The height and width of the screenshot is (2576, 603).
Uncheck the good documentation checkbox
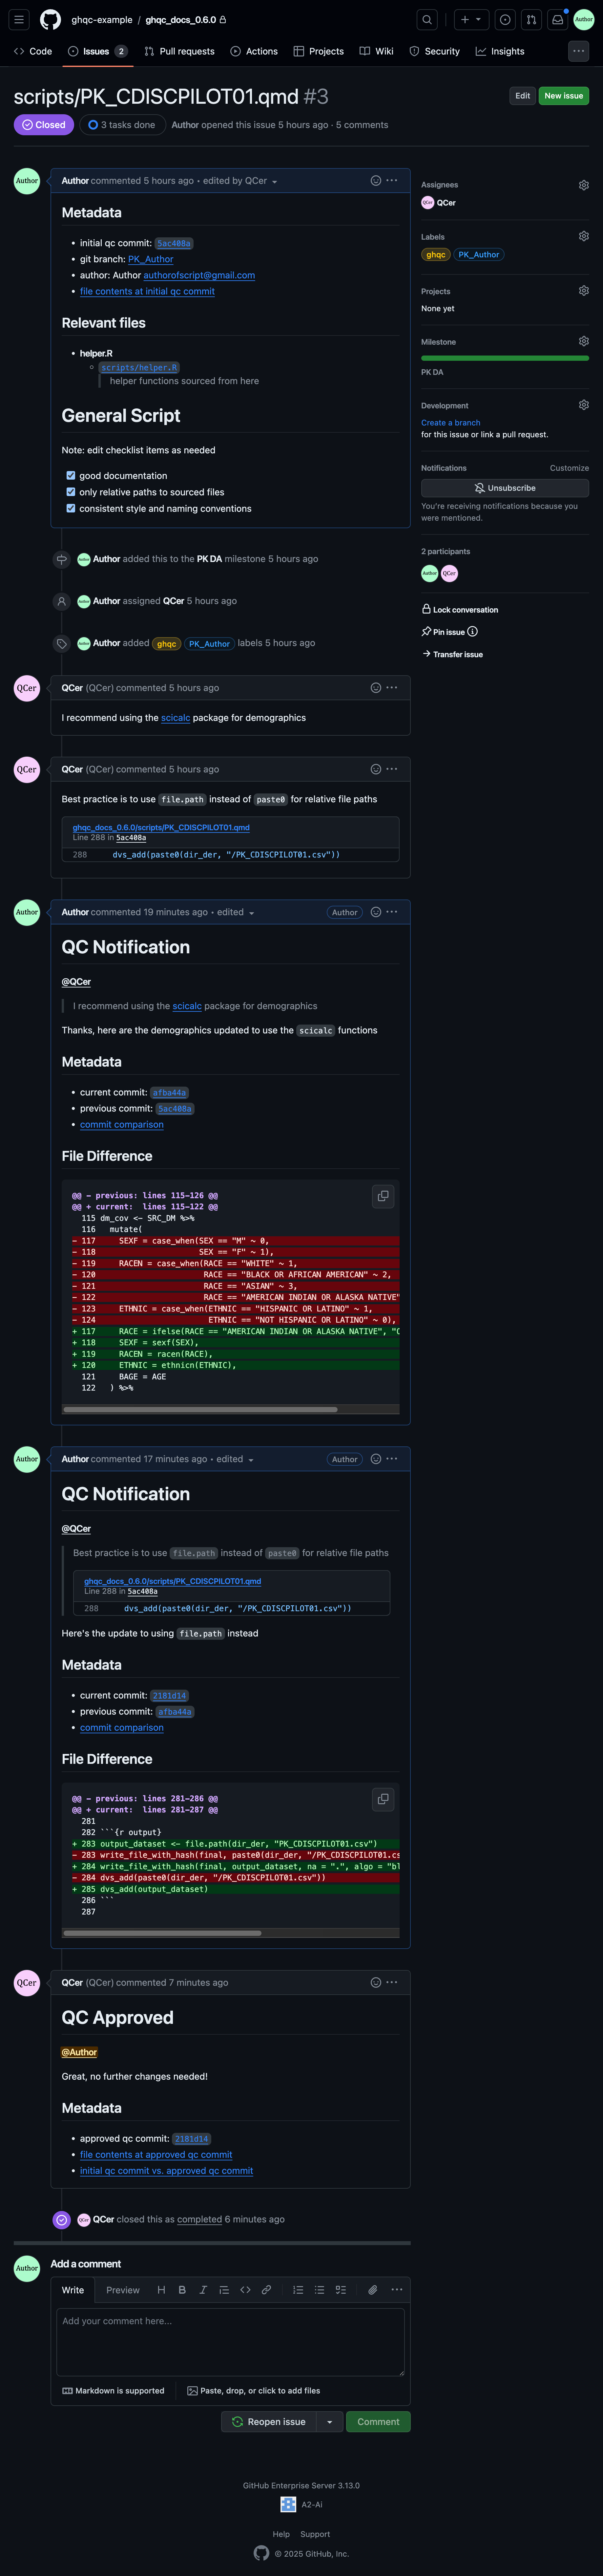[71, 476]
